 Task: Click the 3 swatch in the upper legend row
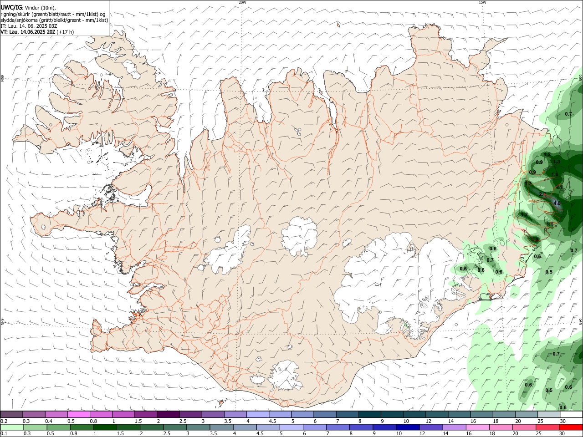coord(213,414)
